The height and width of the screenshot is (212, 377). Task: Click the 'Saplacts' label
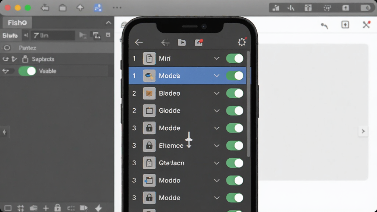pos(43,59)
